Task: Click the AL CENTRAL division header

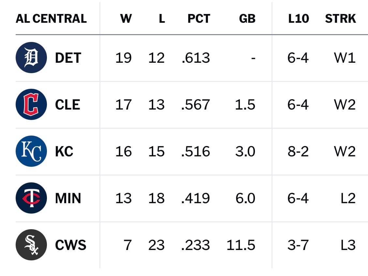Action: [51, 19]
